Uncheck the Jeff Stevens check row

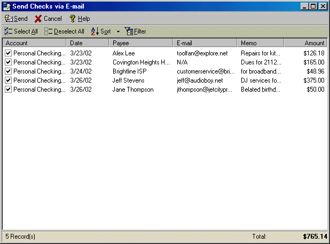pyautogui.click(x=8, y=80)
